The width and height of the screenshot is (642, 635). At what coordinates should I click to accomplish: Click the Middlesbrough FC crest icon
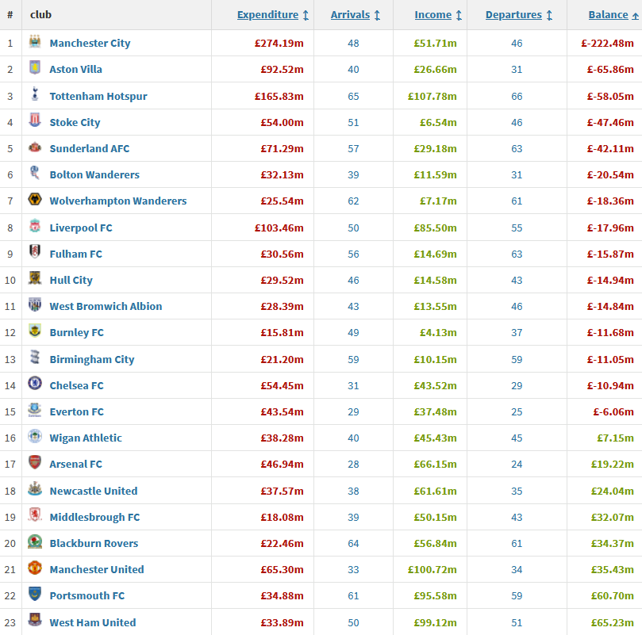pyautogui.click(x=35, y=515)
